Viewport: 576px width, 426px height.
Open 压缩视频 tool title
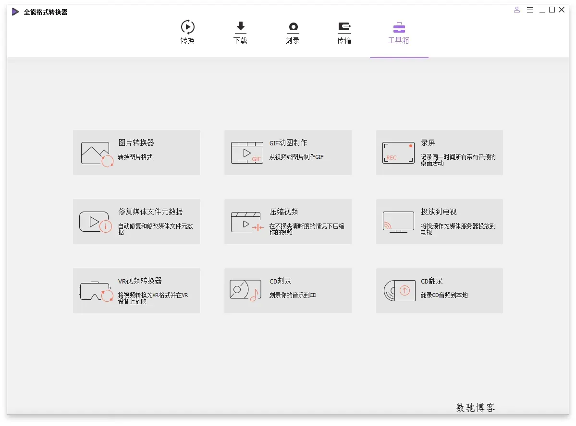(x=283, y=212)
